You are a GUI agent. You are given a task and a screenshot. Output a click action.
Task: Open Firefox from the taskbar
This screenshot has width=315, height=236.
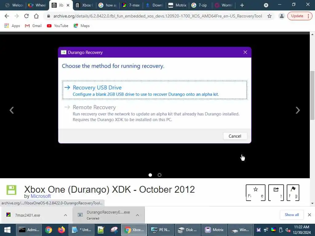coord(62,230)
